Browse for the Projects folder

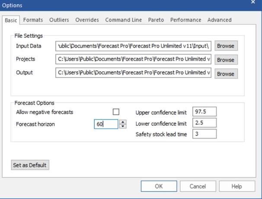[226, 60]
